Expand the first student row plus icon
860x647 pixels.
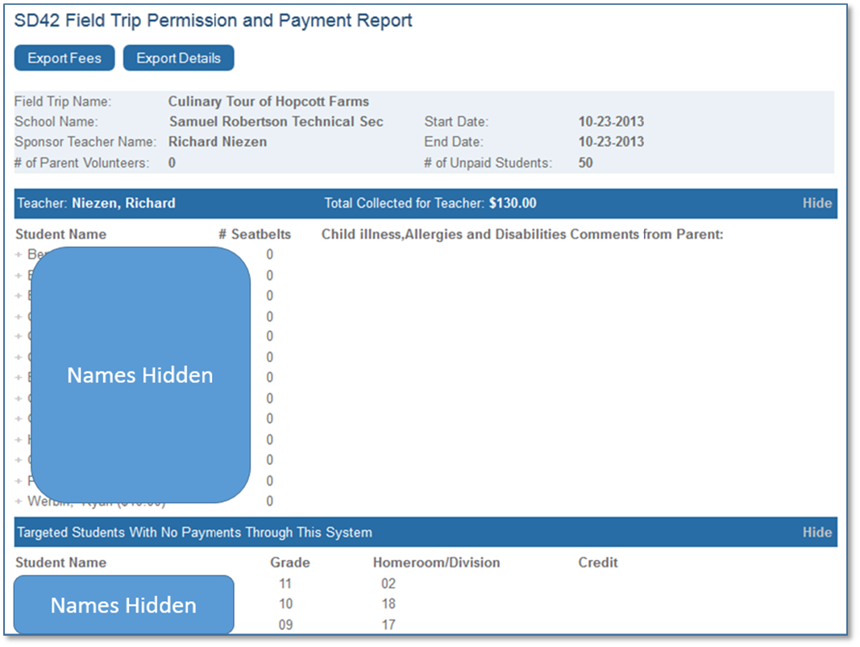point(19,255)
